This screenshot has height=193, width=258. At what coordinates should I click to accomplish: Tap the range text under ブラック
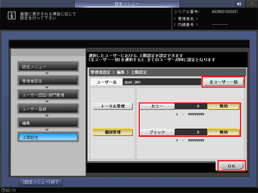tap(190, 141)
